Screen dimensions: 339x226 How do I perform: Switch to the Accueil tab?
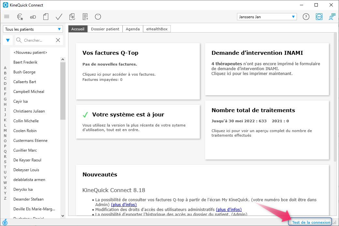click(x=78, y=29)
